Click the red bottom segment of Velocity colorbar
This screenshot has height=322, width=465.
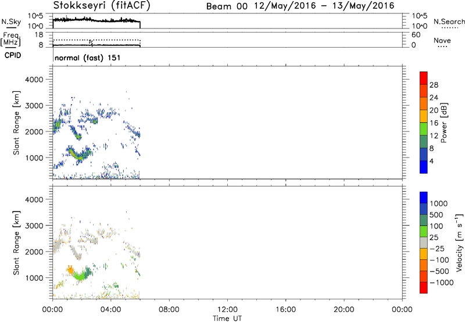(424, 288)
